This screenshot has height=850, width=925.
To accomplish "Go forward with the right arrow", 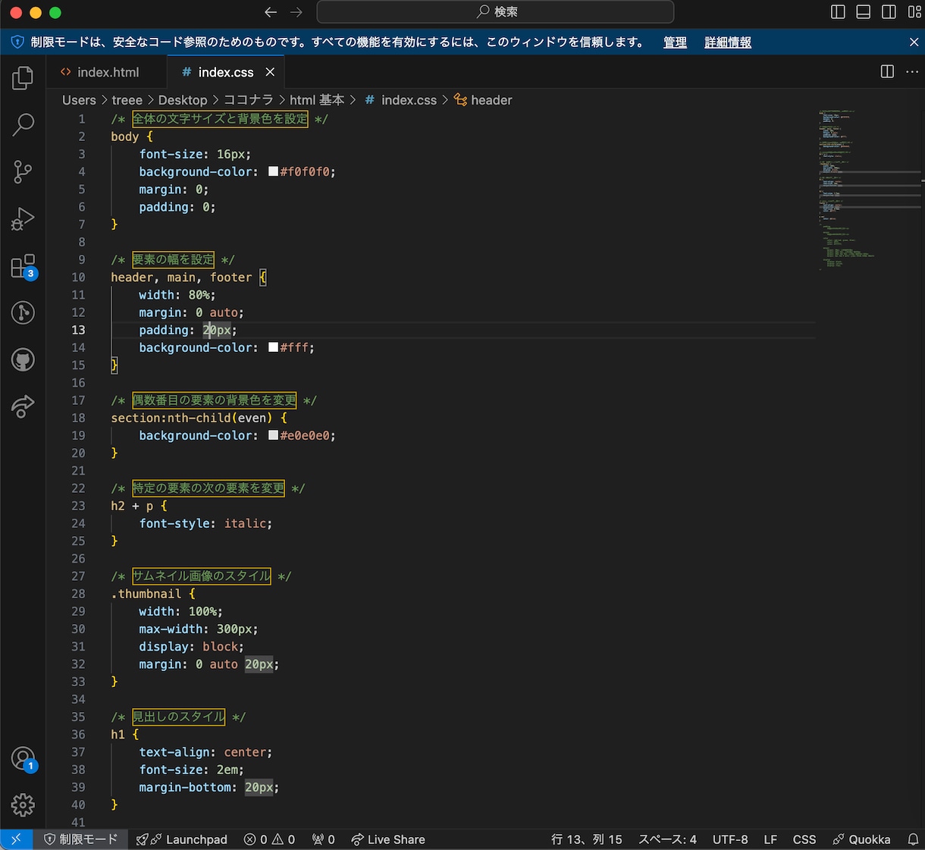I will click(296, 12).
